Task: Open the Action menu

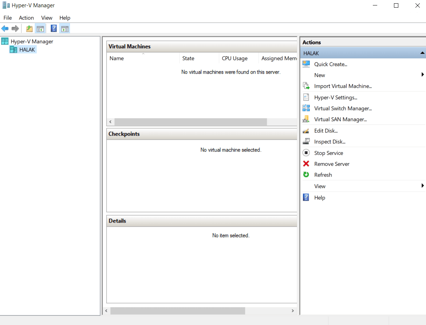Action: pos(26,17)
